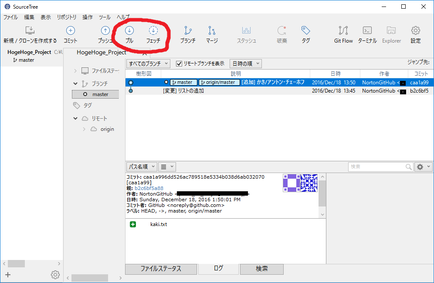Open the Edit (編集) menu

(x=29, y=17)
